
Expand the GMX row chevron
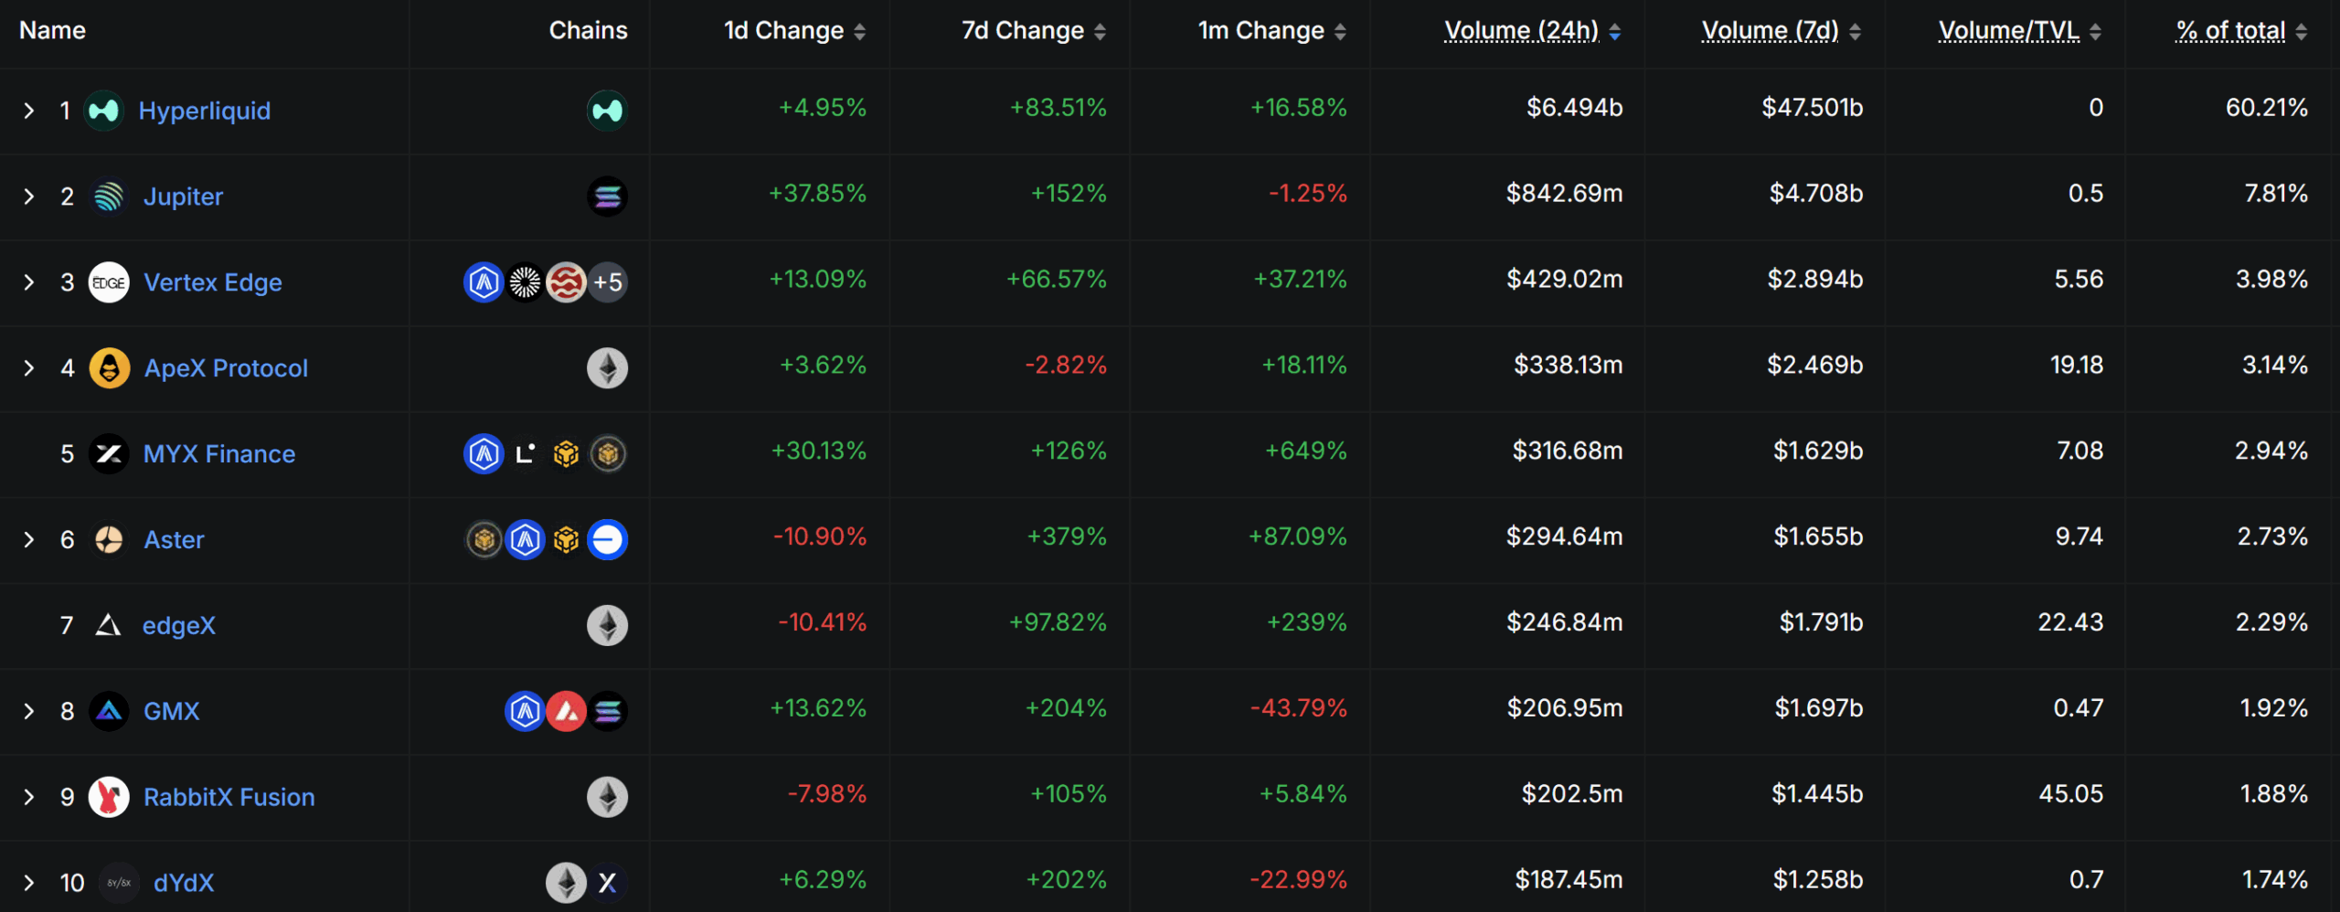(29, 711)
